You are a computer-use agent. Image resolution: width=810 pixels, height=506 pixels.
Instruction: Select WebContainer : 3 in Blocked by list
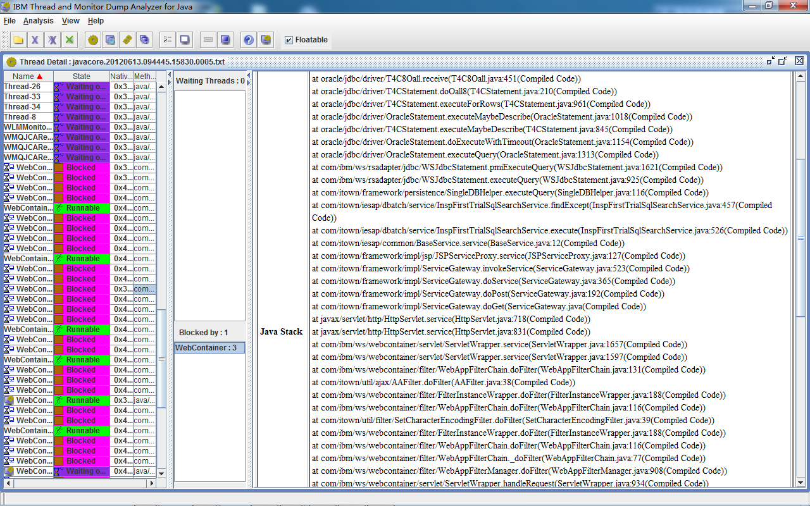pos(209,348)
